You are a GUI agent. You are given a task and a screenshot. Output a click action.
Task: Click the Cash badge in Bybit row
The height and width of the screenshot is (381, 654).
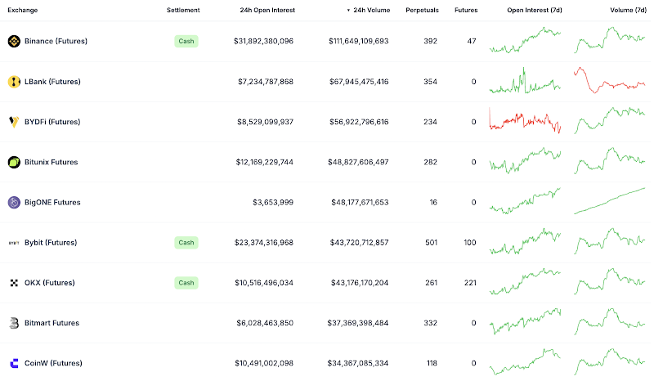click(186, 243)
